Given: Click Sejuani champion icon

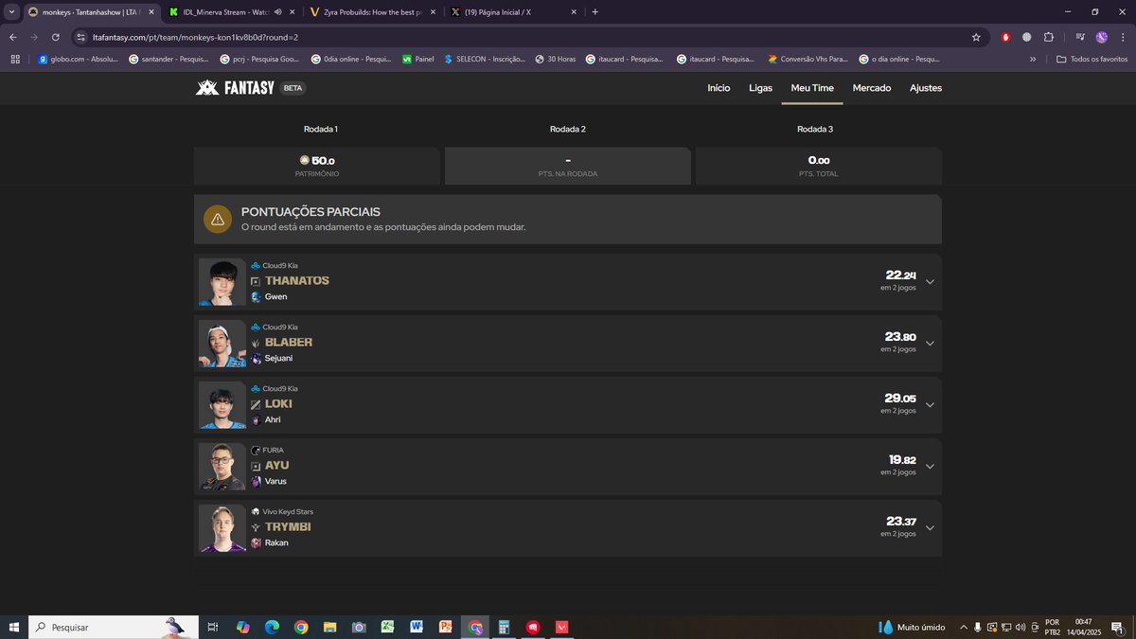Looking at the screenshot, I should pos(256,358).
